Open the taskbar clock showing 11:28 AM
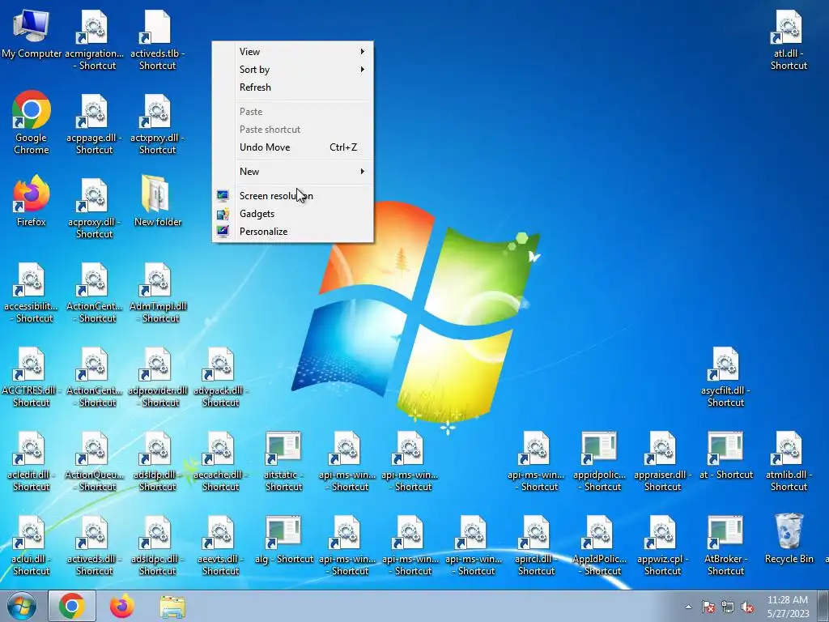 pos(788,607)
